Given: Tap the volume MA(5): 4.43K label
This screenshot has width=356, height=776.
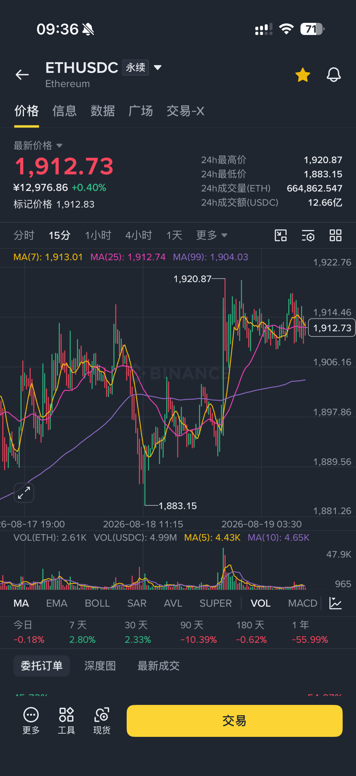Looking at the screenshot, I should (212, 537).
